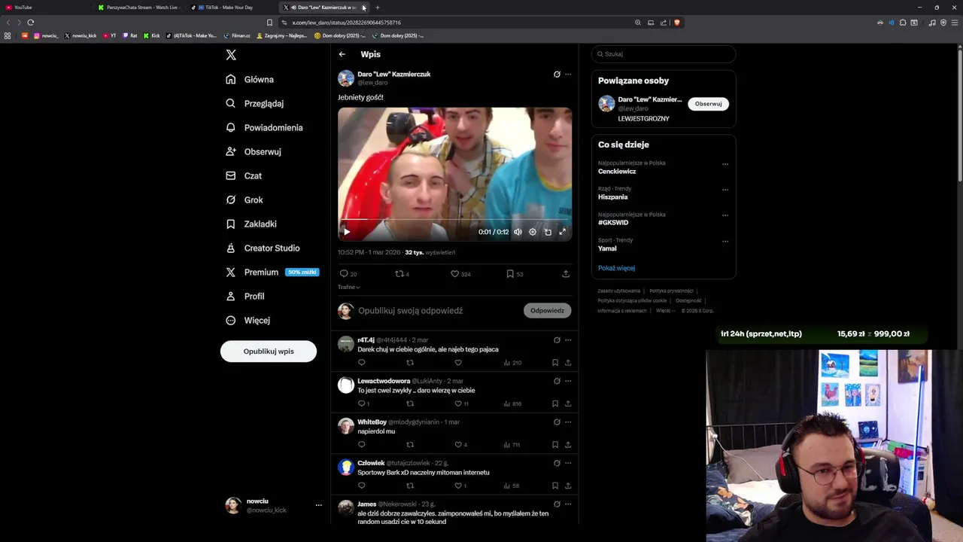Open more options for Hiszpania trend
This screenshot has height=542, width=963.
click(x=725, y=190)
